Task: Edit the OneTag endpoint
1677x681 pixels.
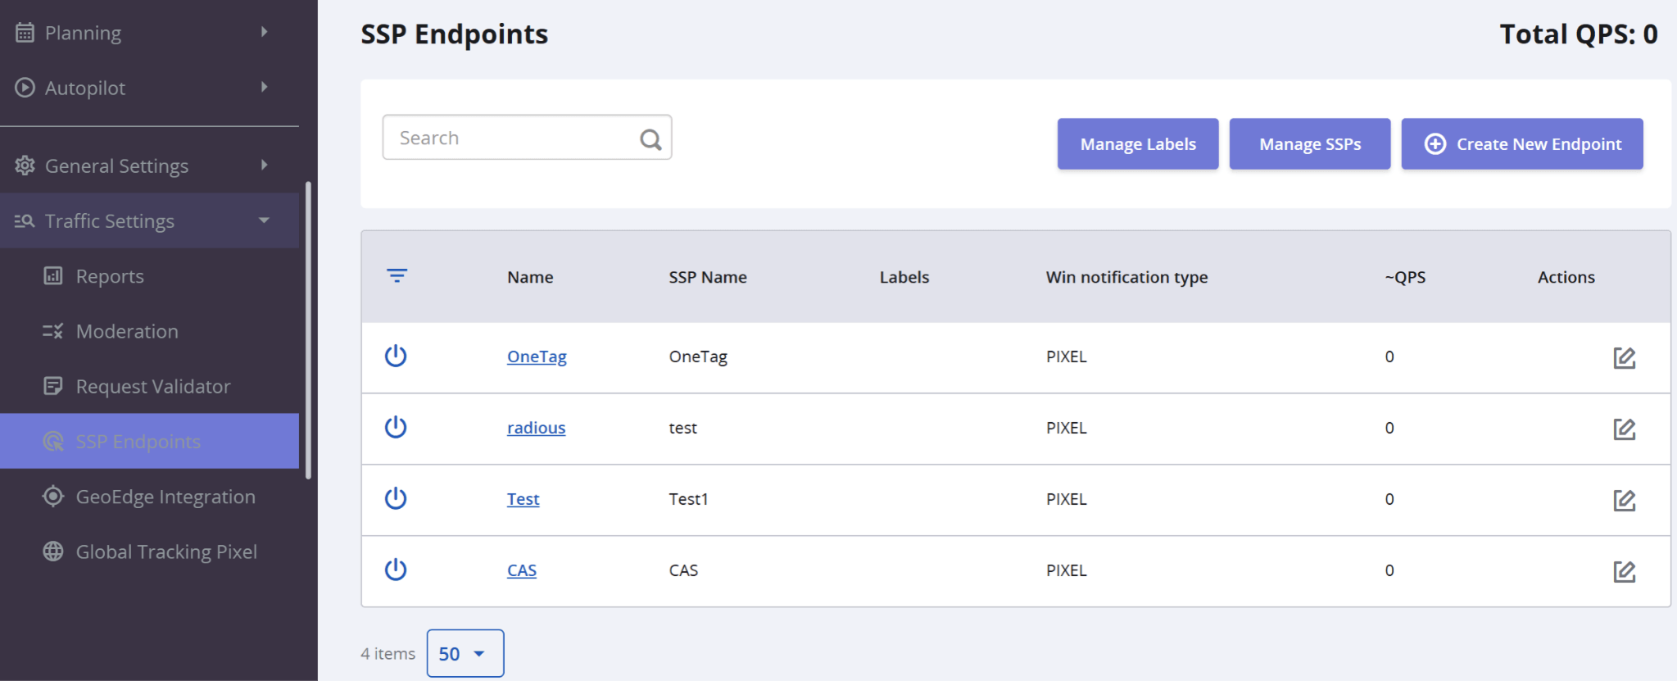Action: (x=1624, y=358)
